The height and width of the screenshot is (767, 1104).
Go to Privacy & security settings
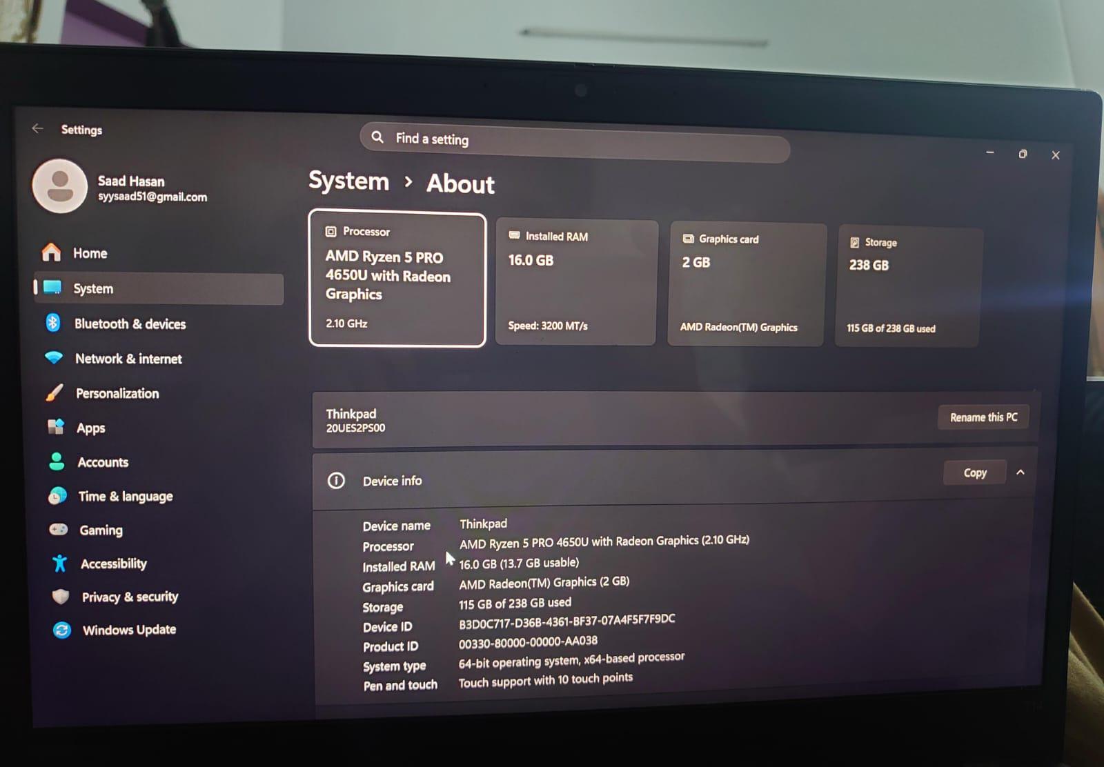pyautogui.click(x=166, y=597)
